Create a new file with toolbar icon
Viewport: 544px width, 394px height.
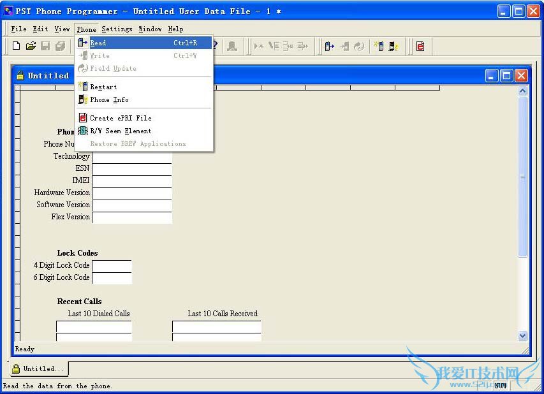click(16, 46)
